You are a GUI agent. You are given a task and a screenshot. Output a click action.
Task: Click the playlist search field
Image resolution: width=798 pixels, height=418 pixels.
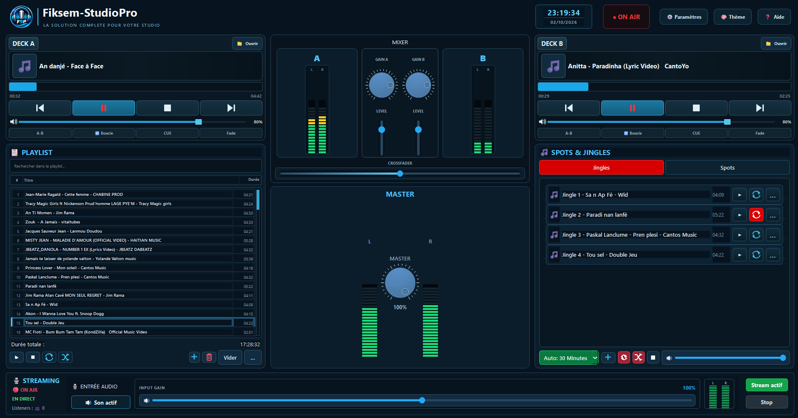point(135,166)
